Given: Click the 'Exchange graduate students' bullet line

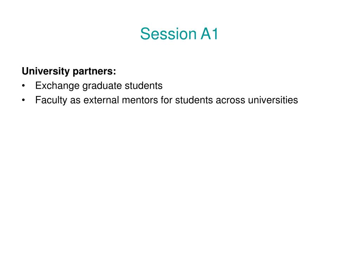Looking at the screenshot, I should click(x=99, y=86).
